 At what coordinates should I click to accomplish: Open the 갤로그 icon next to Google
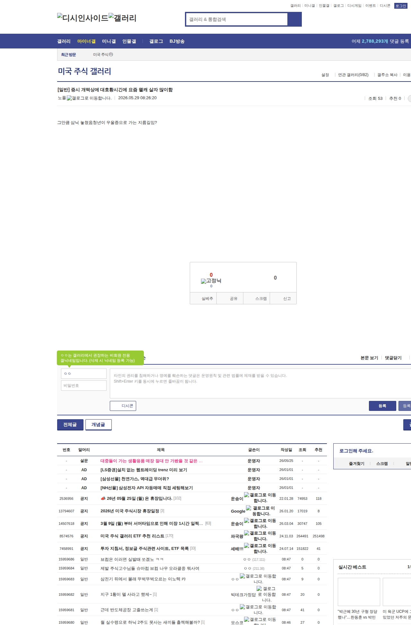(x=260, y=511)
